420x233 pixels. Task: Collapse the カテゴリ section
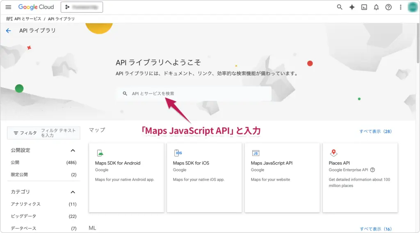point(73,192)
